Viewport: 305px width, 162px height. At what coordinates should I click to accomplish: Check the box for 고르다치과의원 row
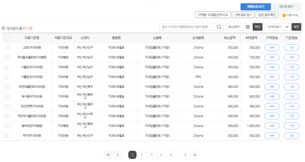click(x=7, y=47)
